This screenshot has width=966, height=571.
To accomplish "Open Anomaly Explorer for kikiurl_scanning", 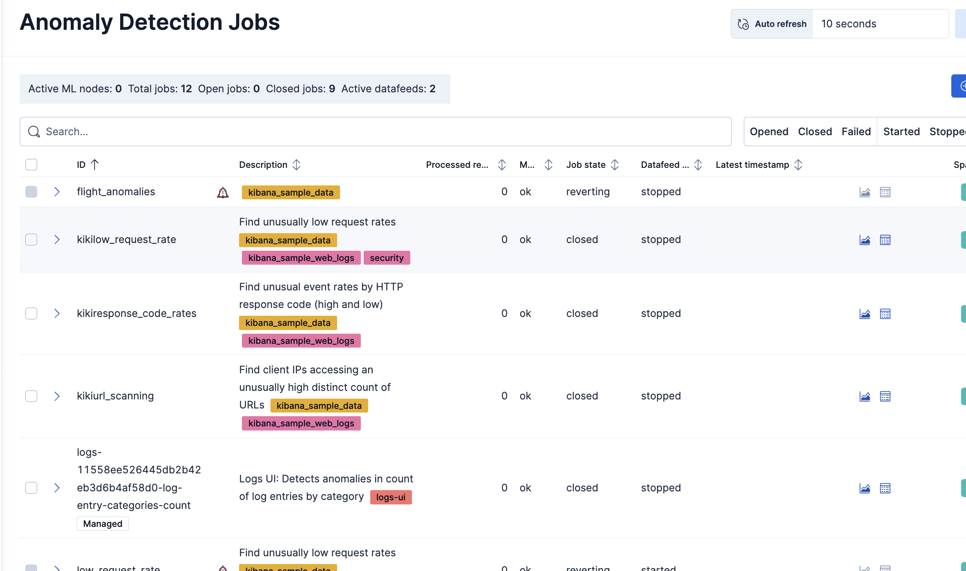I will tap(885, 396).
